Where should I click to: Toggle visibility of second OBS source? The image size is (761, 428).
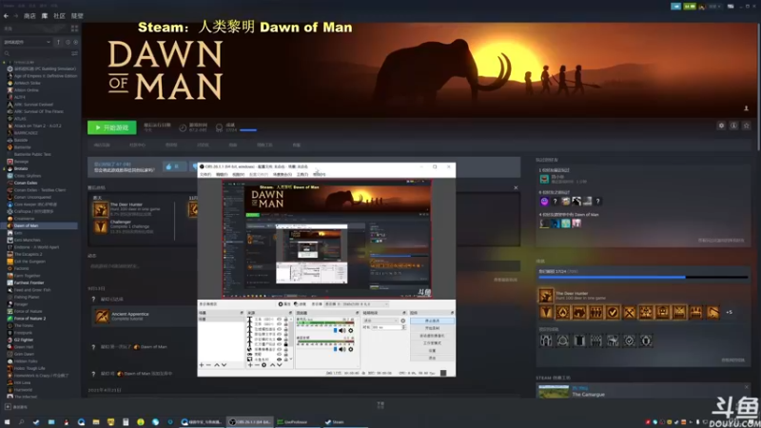279,324
